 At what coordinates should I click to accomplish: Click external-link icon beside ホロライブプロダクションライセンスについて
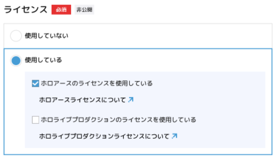click(174, 136)
